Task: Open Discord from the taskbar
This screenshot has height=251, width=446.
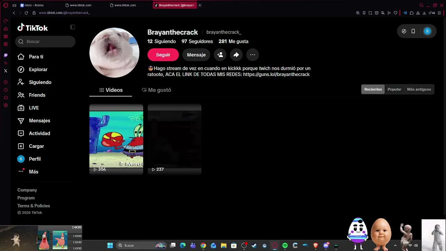Action: click(x=326, y=245)
